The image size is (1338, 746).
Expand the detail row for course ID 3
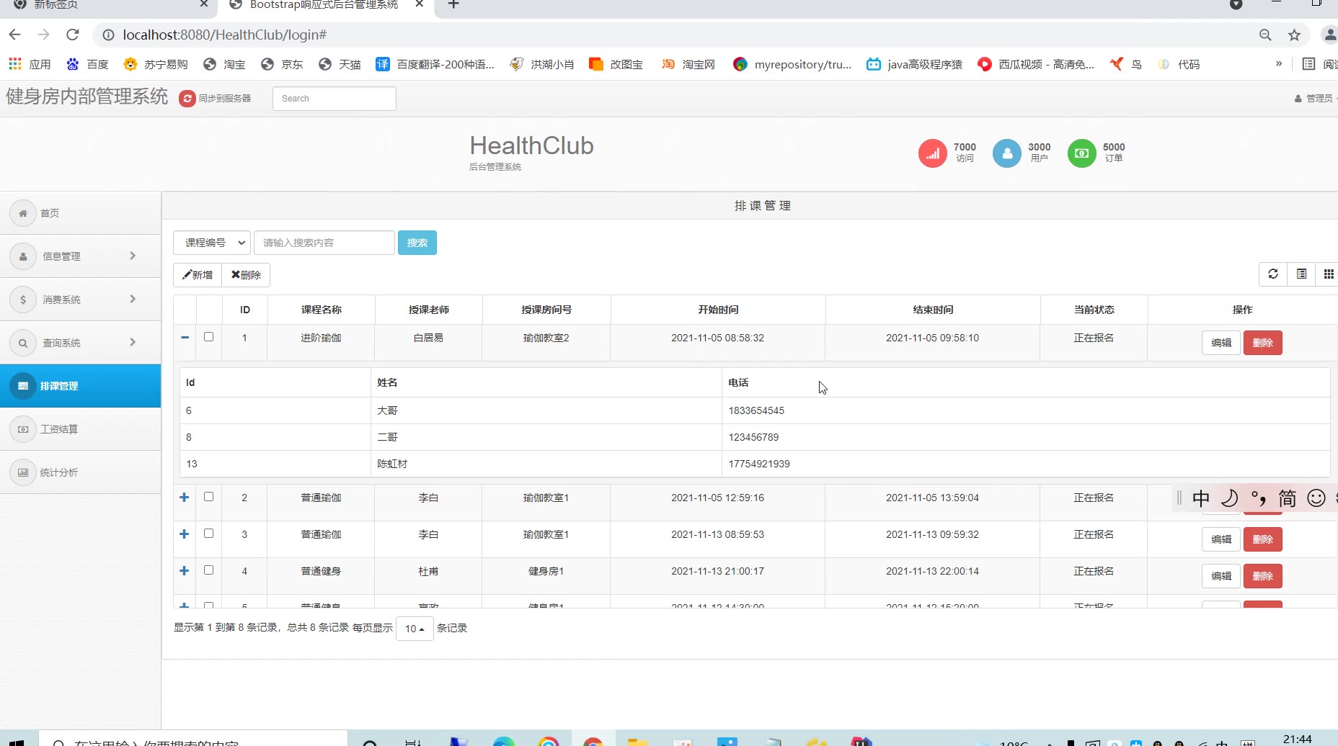(x=185, y=534)
